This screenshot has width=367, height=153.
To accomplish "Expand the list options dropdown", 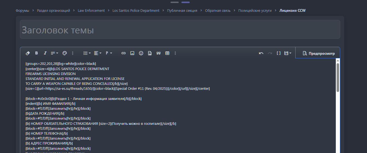I will [x=87, y=53].
